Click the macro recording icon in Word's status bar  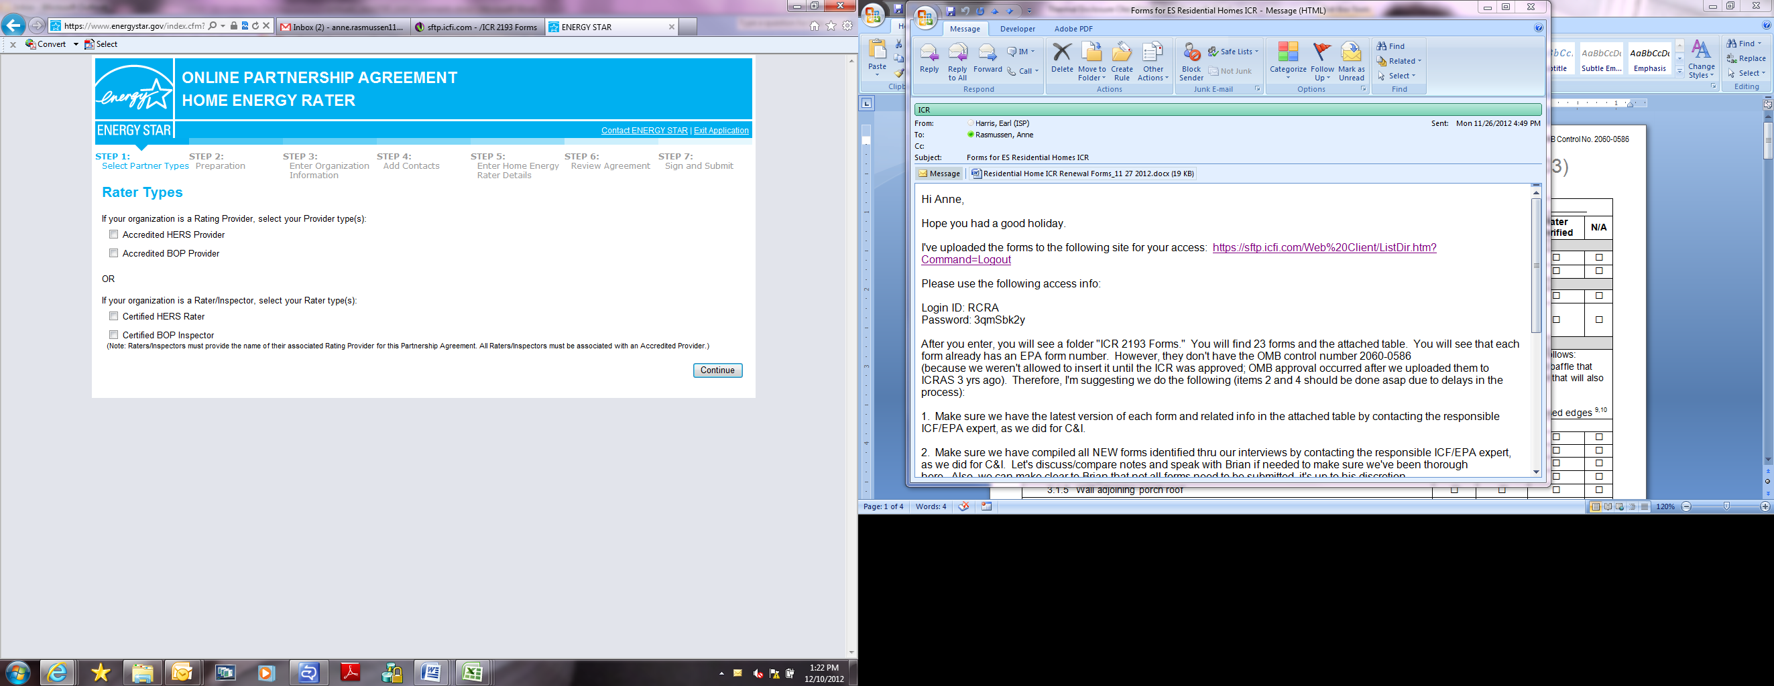(x=987, y=506)
